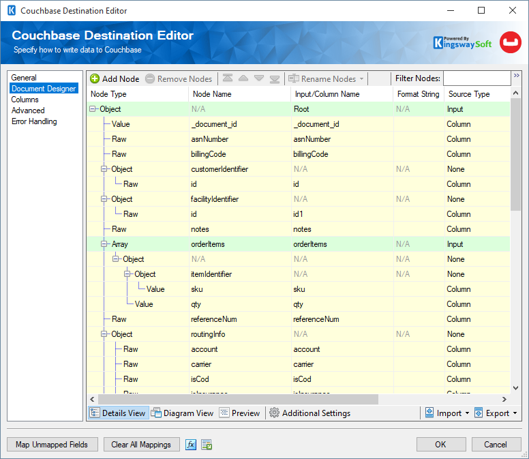Viewport: 529px width, 459px height.
Task: Select the referenceNum node name cell
Action: [239, 319]
